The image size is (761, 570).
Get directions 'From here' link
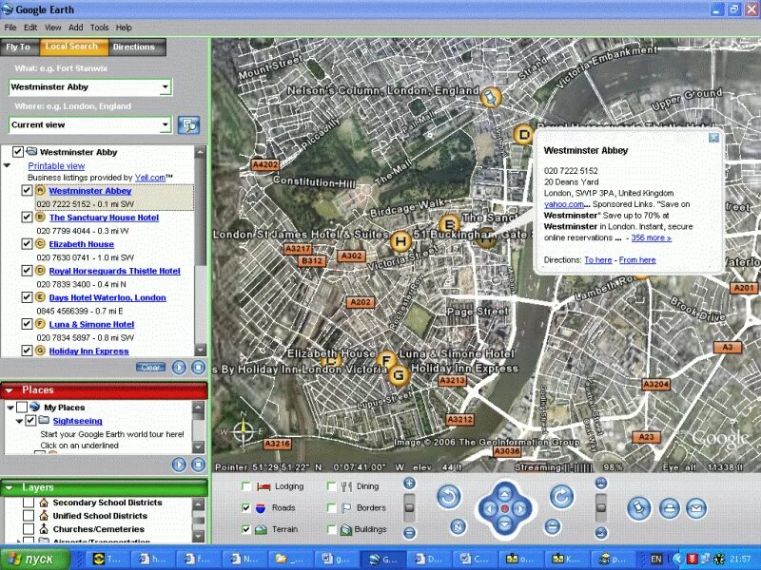(637, 259)
